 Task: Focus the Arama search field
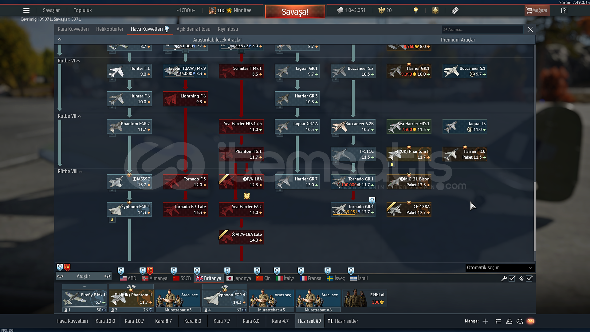pyautogui.click(x=482, y=30)
